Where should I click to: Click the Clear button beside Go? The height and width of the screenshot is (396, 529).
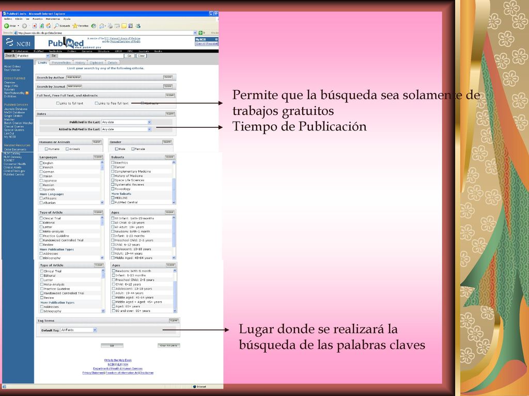pos(141,56)
